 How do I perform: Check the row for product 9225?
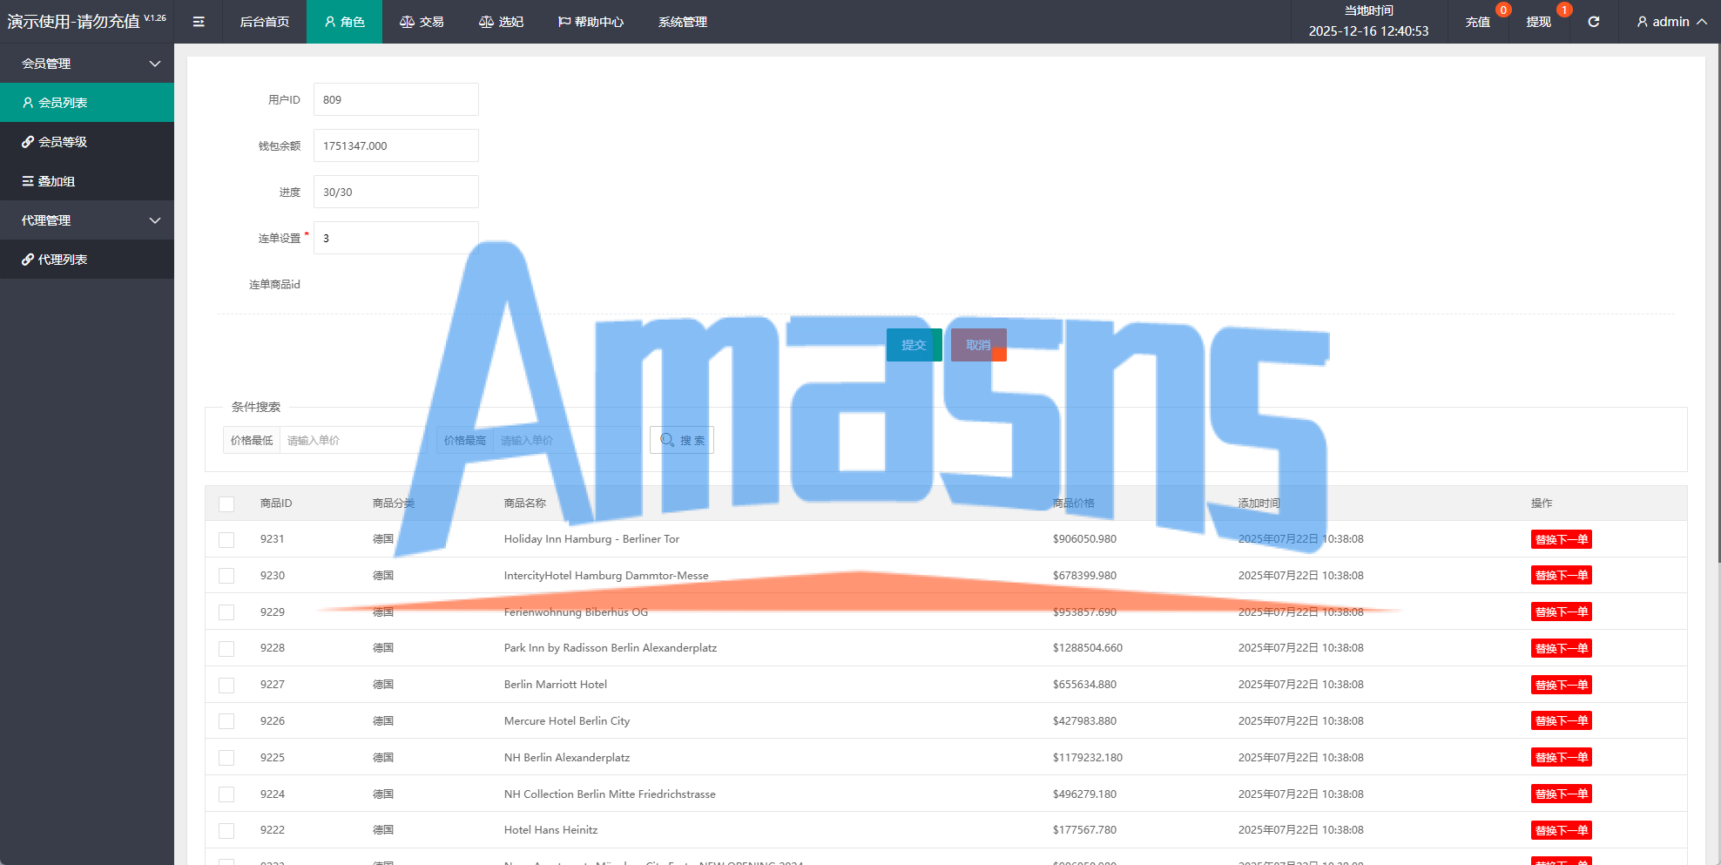(226, 758)
